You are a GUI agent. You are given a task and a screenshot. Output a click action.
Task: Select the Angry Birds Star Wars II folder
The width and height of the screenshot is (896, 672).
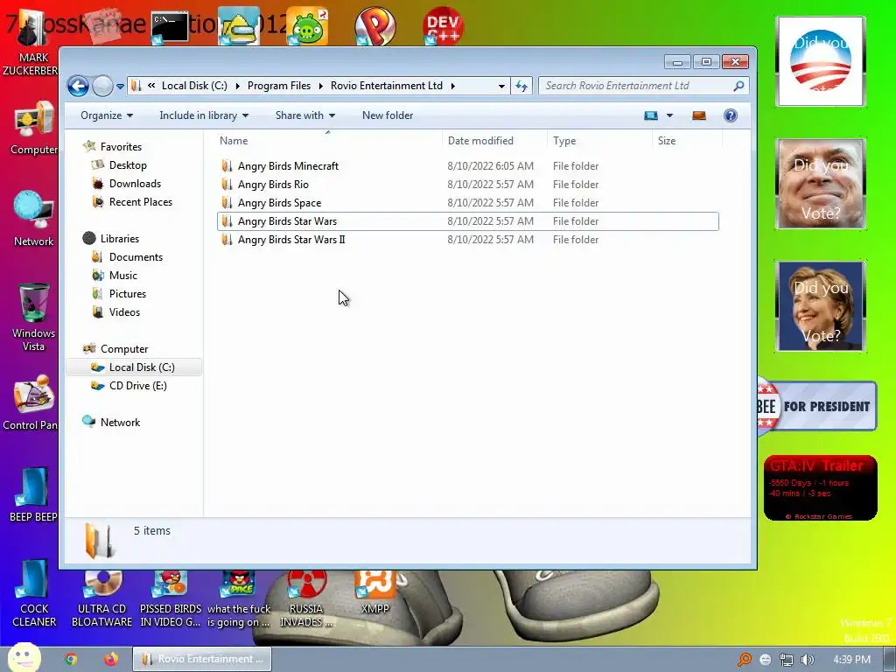click(x=467, y=240)
